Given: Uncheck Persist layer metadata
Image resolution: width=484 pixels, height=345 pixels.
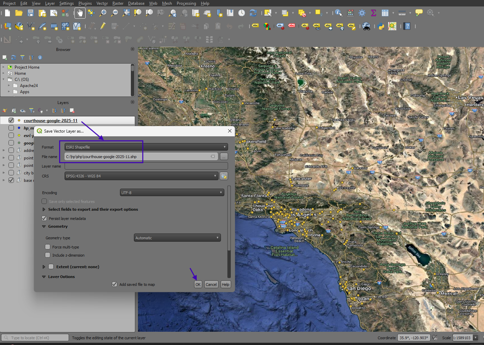Looking at the screenshot, I should (x=44, y=218).
